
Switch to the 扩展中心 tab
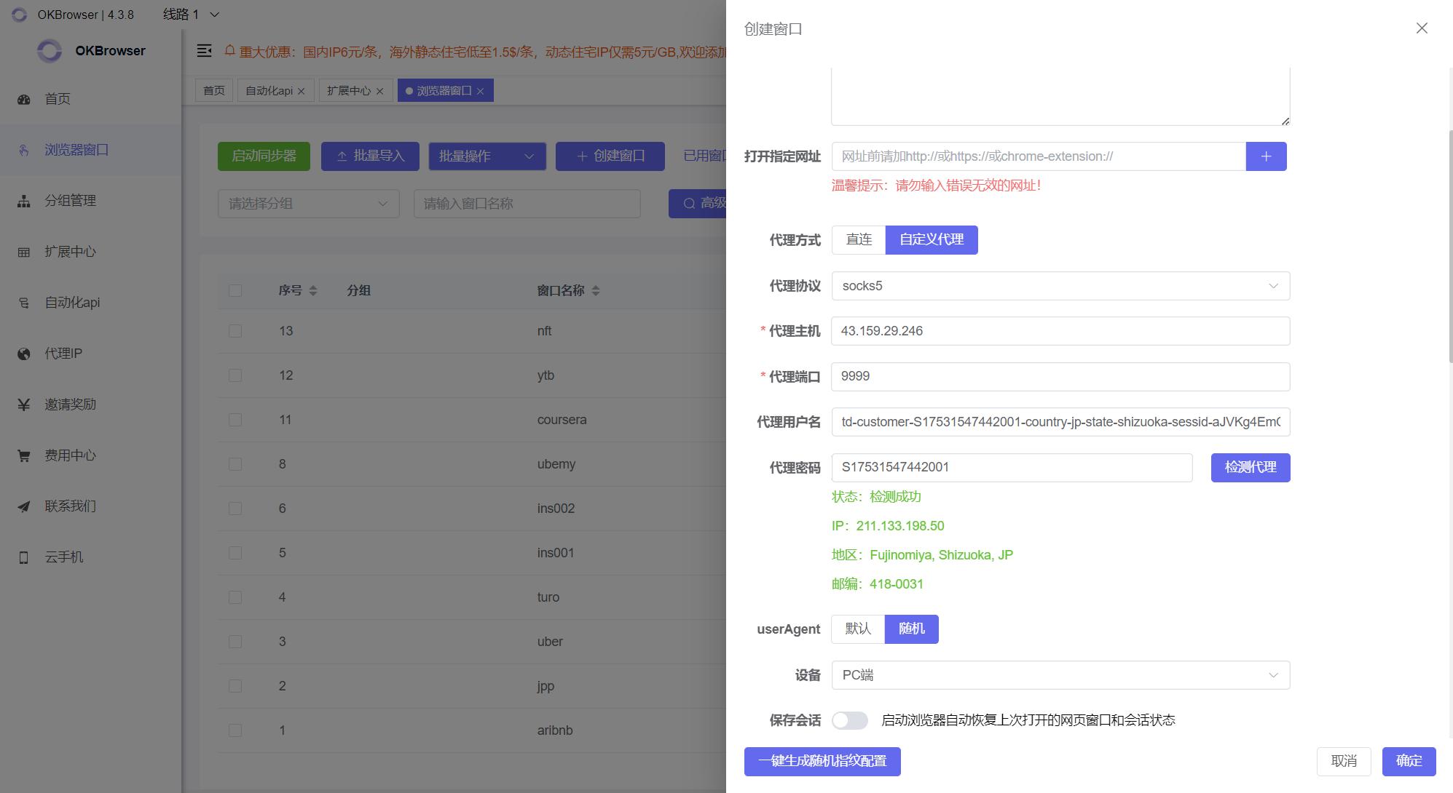pos(349,91)
